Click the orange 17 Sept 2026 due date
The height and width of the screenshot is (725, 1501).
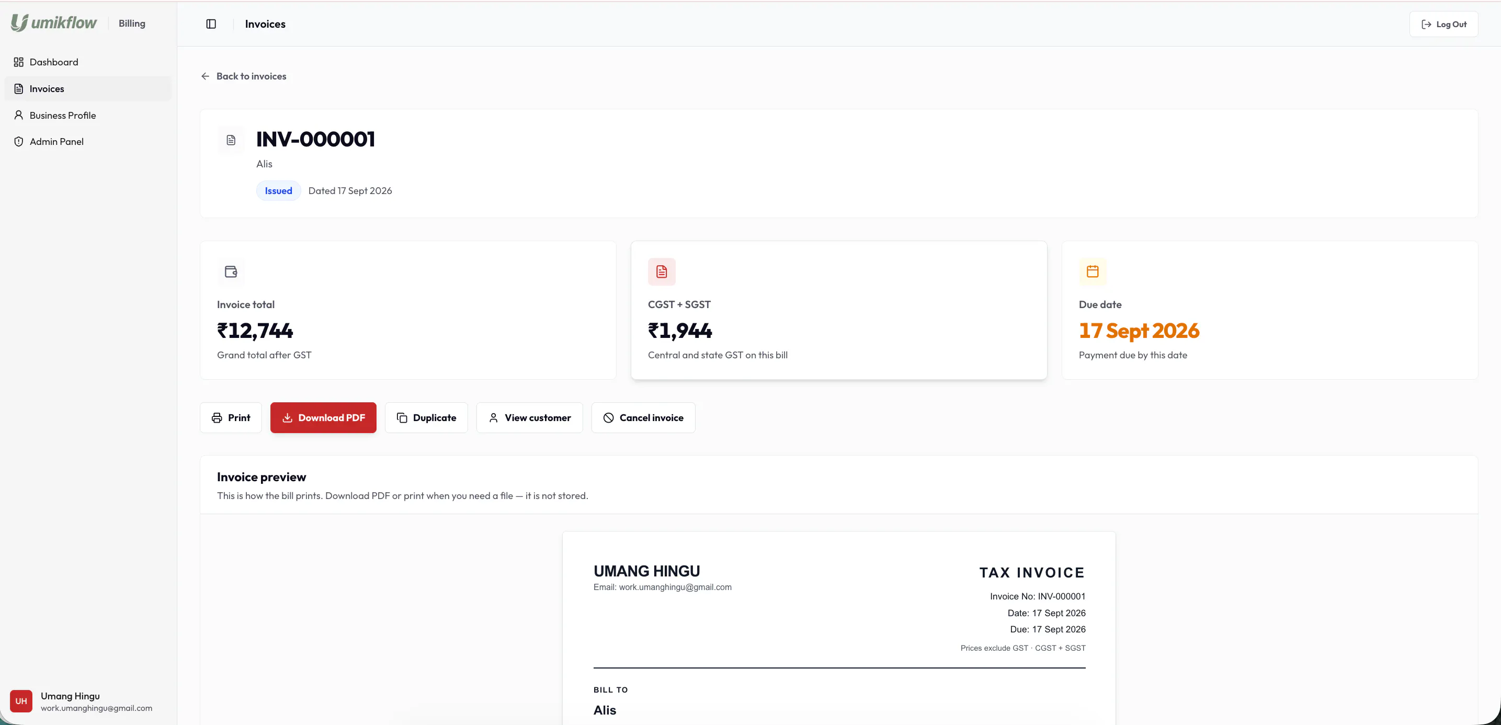pyautogui.click(x=1139, y=331)
